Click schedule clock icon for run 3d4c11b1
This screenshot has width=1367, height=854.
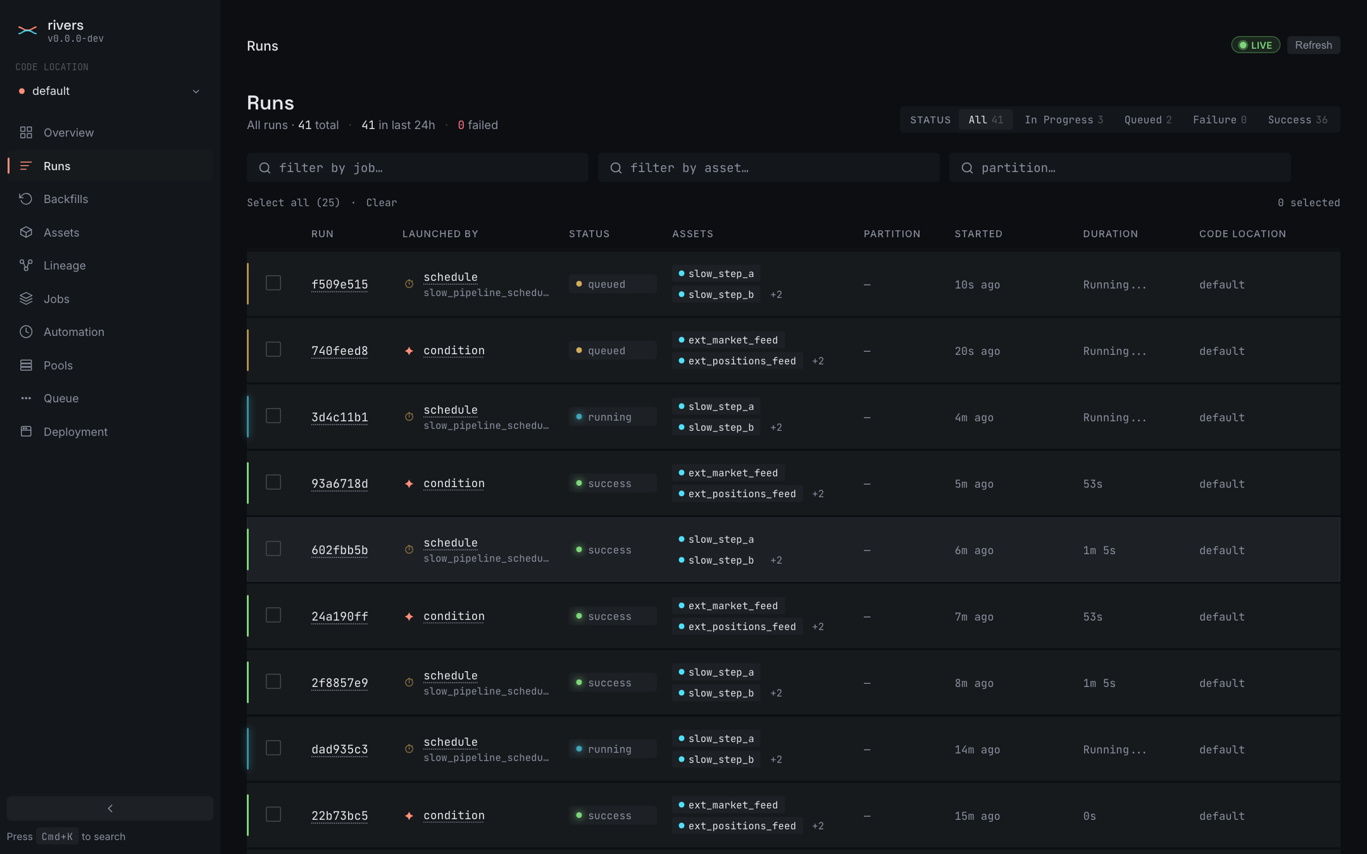pos(409,417)
